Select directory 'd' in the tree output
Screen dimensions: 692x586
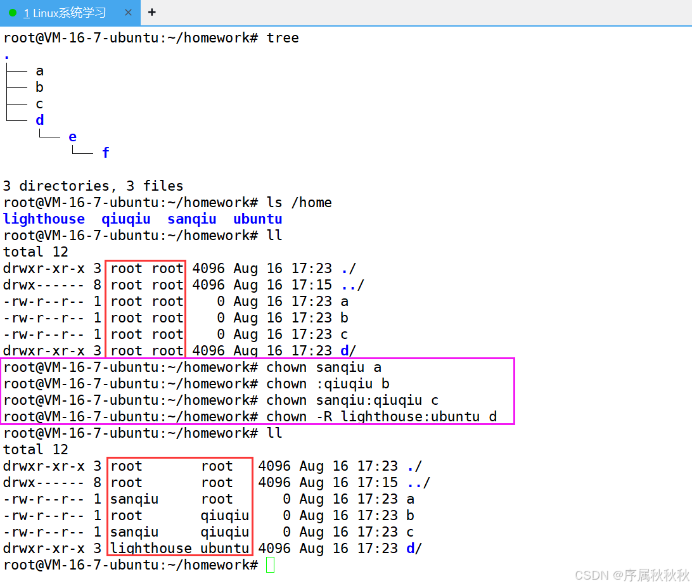click(40, 120)
